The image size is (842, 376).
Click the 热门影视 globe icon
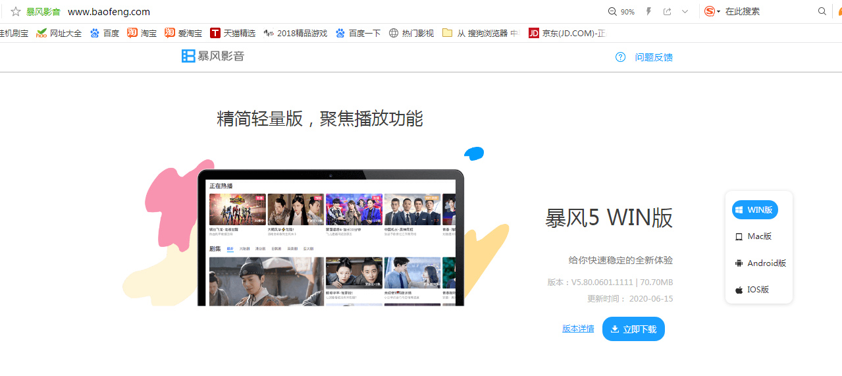pos(394,33)
